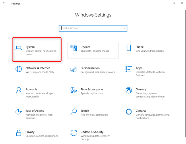The image size is (186, 144).
Task: Click the System laptop icon
Action: click(x=19, y=48)
